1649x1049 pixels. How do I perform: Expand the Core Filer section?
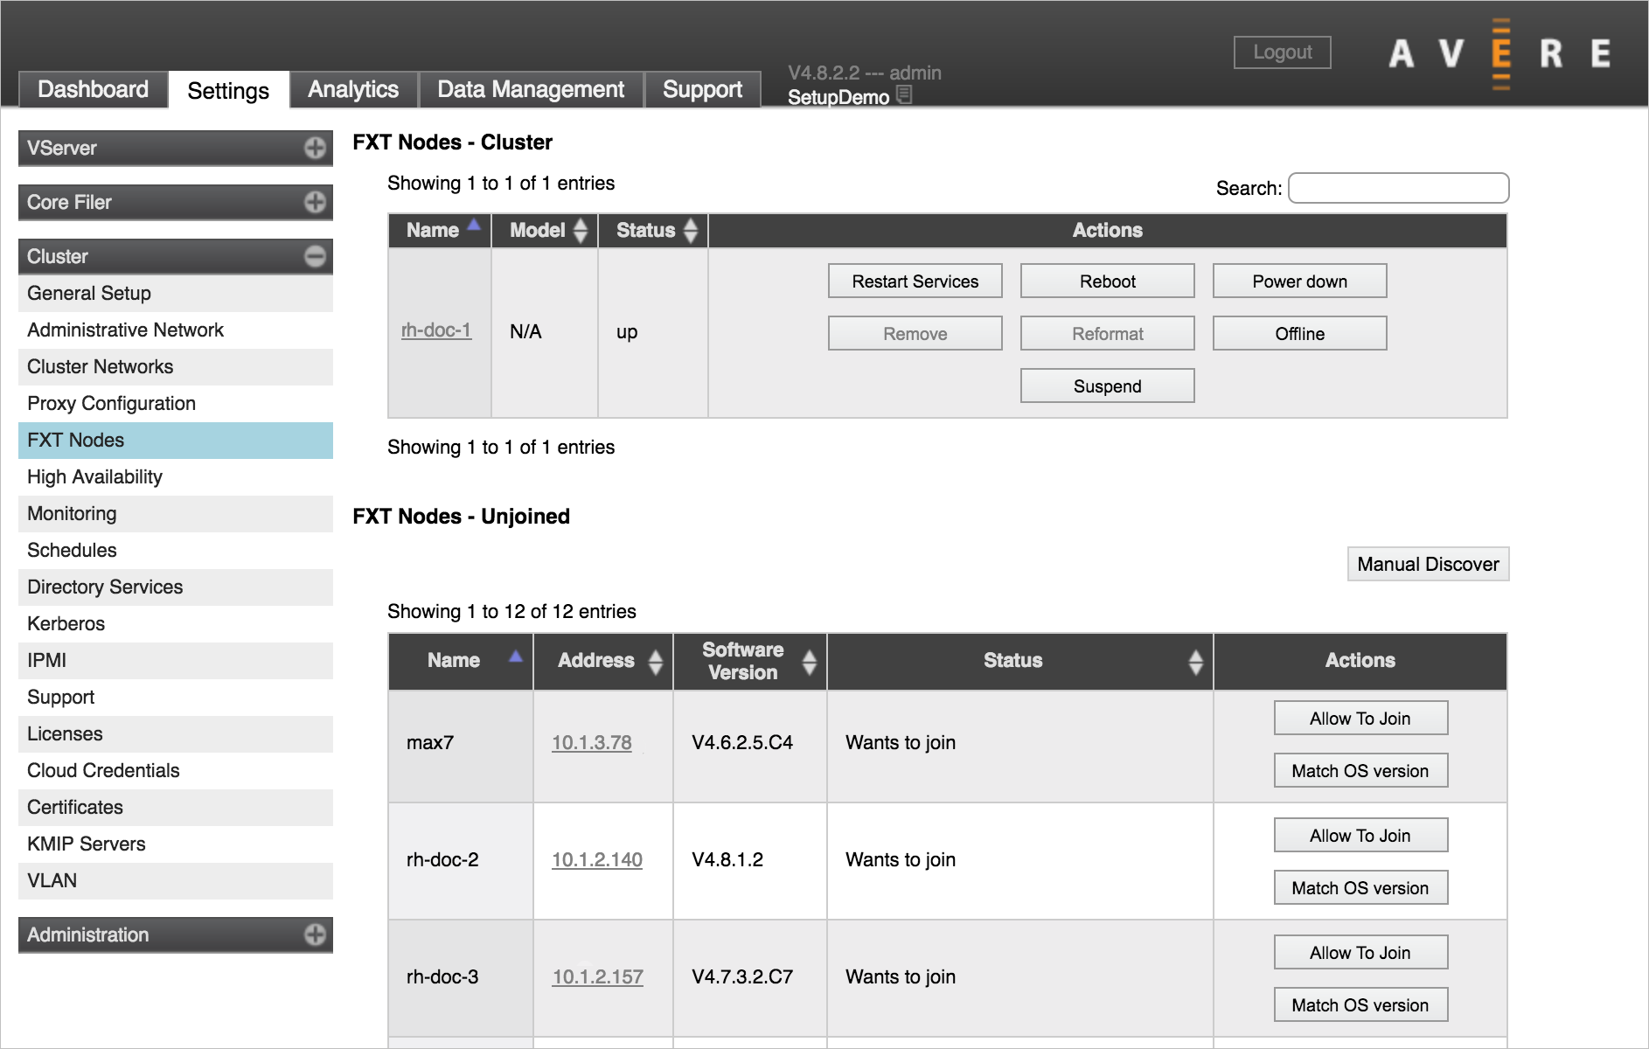coord(314,202)
